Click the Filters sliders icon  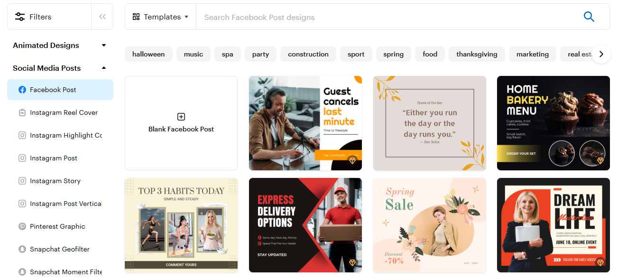click(20, 17)
